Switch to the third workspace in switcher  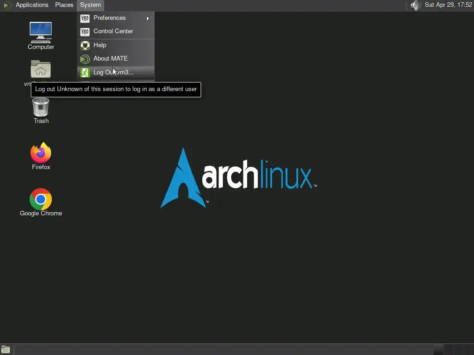click(459, 349)
